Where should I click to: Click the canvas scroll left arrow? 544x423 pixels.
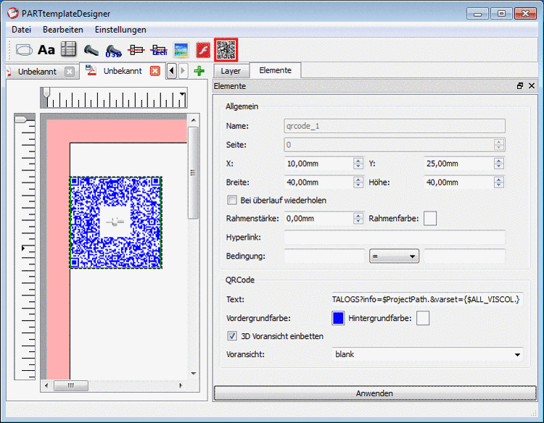46,385
